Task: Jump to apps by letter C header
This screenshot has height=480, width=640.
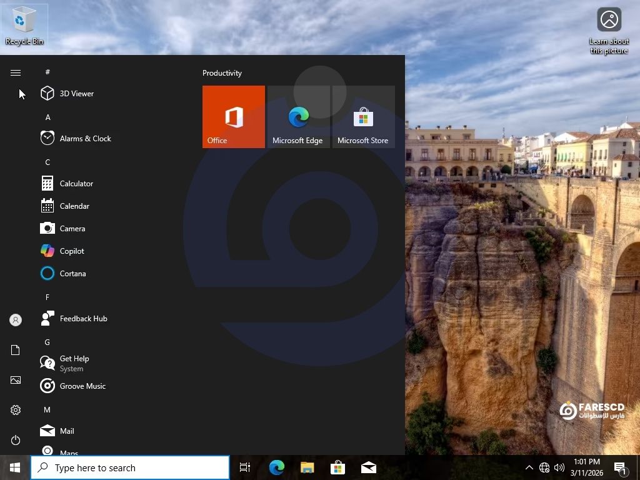Action: click(47, 162)
